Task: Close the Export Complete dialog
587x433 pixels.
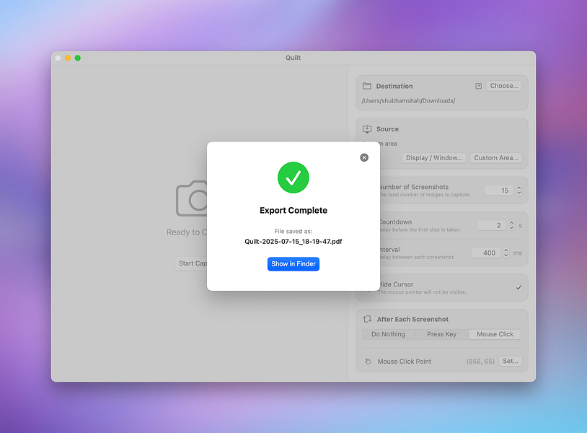Action: click(x=364, y=158)
